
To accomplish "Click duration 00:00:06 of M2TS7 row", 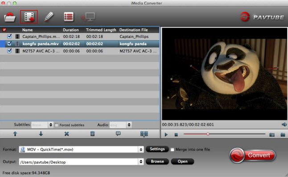I will pos(71,51).
